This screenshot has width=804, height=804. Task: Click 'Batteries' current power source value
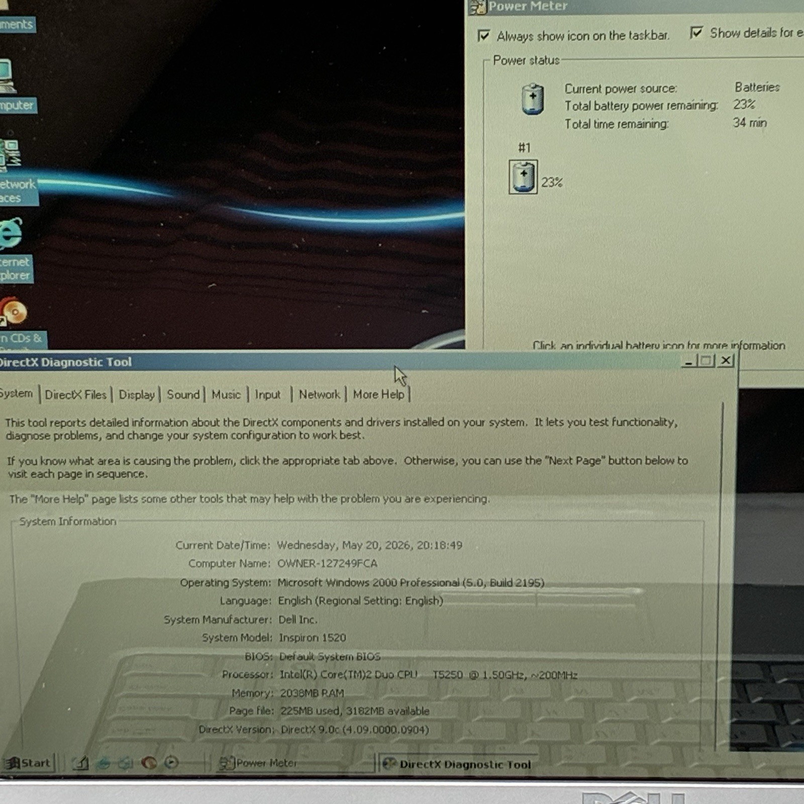click(x=757, y=87)
